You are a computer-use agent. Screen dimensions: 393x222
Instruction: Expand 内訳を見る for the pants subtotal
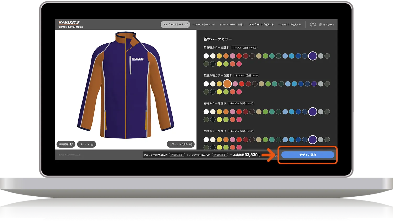220,155
